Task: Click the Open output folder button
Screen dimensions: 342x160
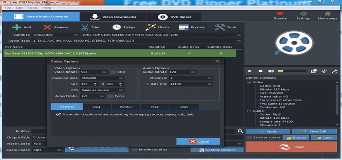Action: pos(324,137)
